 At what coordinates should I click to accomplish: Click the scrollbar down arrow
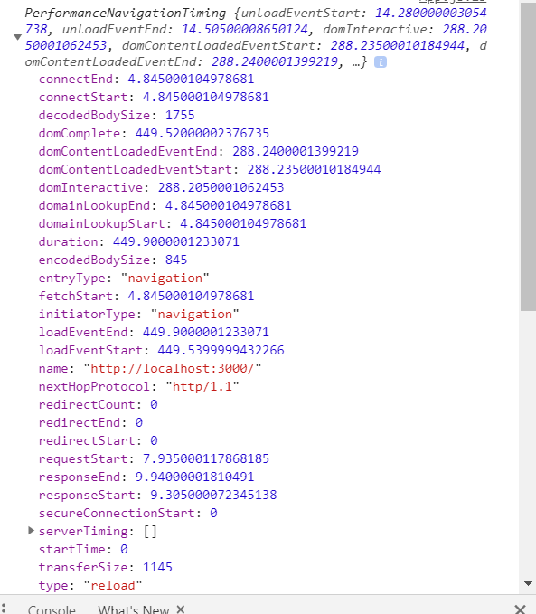click(528, 583)
